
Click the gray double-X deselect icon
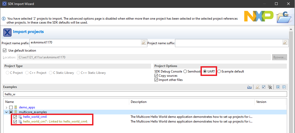tap(270, 87)
